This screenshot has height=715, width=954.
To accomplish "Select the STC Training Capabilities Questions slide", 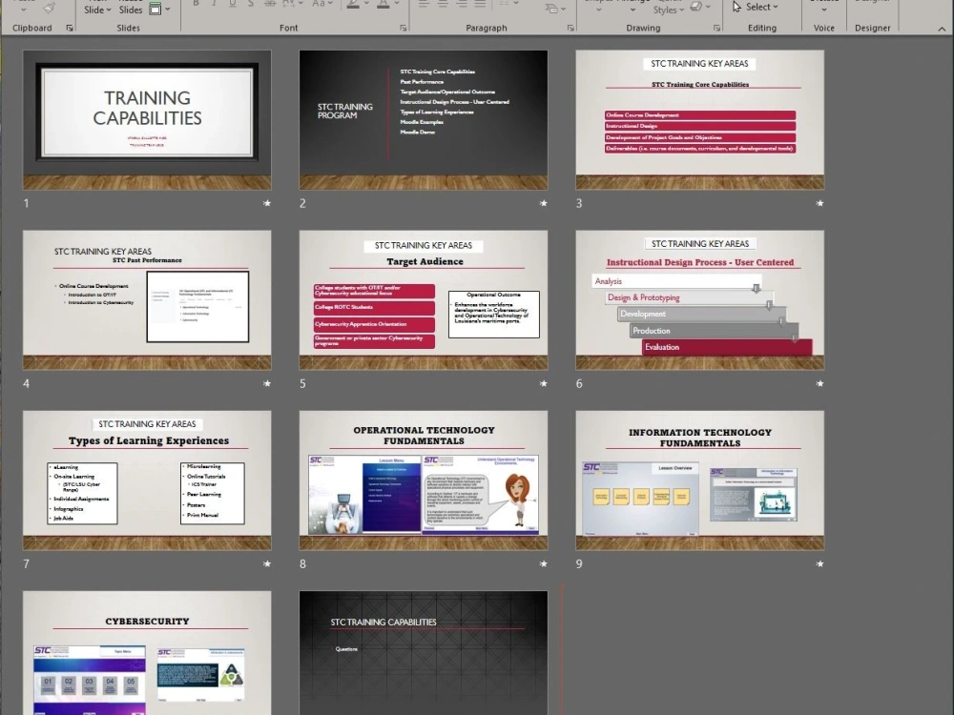I will tap(424, 653).
